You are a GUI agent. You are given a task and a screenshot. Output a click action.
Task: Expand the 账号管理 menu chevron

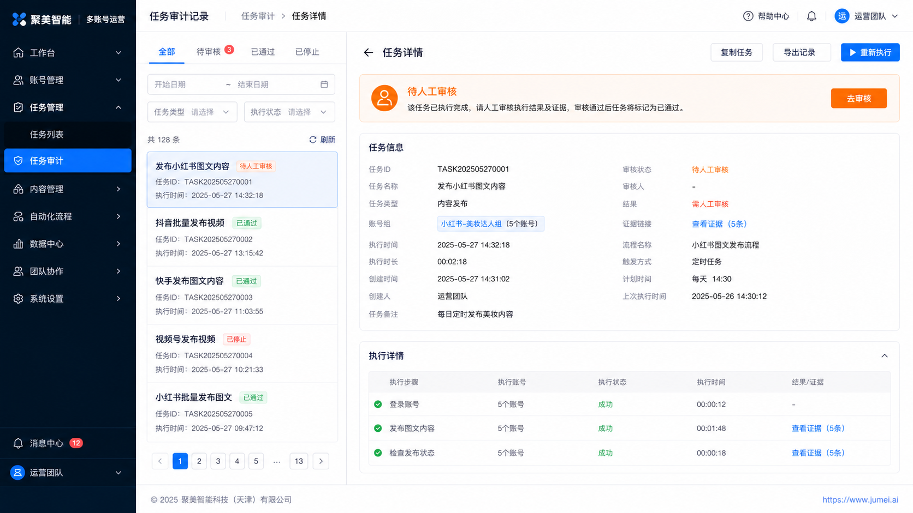[118, 80]
